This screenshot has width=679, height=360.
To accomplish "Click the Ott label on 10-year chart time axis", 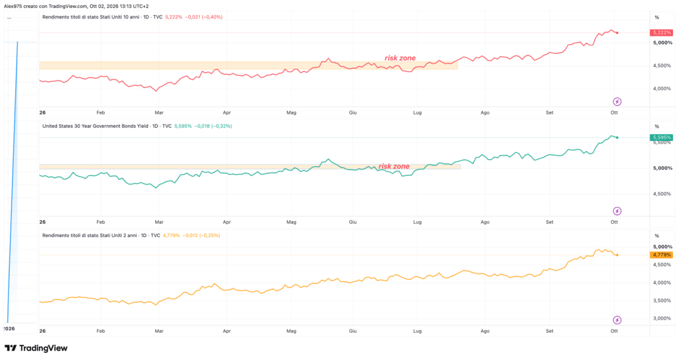I will [x=614, y=112].
